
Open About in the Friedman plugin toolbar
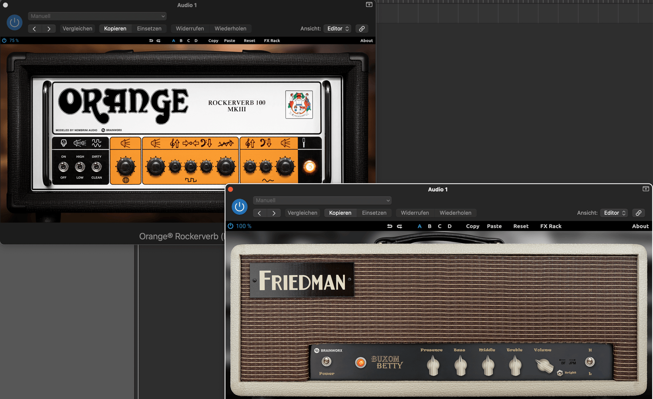pyautogui.click(x=640, y=226)
